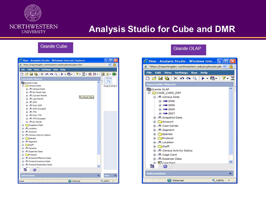Image resolution: width=266 pixels, height=199 pixels.
Task: Click scroll down arrow in Granite OLAP tree
Action: (231, 162)
